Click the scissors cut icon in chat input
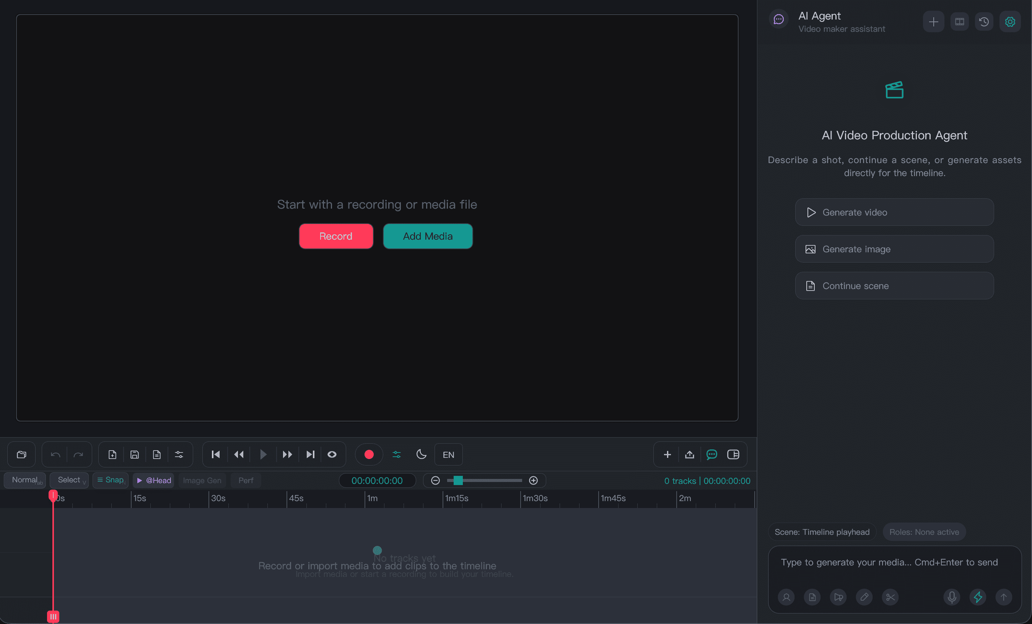Image resolution: width=1032 pixels, height=624 pixels. [890, 597]
